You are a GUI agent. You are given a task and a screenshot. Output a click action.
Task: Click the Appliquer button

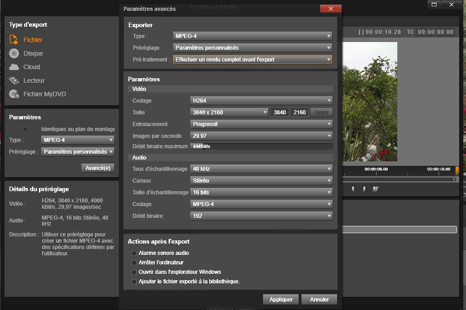point(281,299)
